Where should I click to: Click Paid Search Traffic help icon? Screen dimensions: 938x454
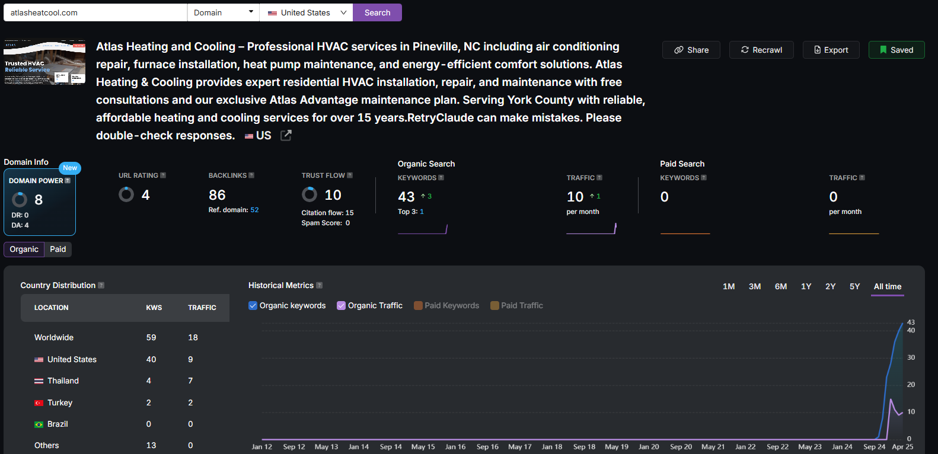(862, 178)
